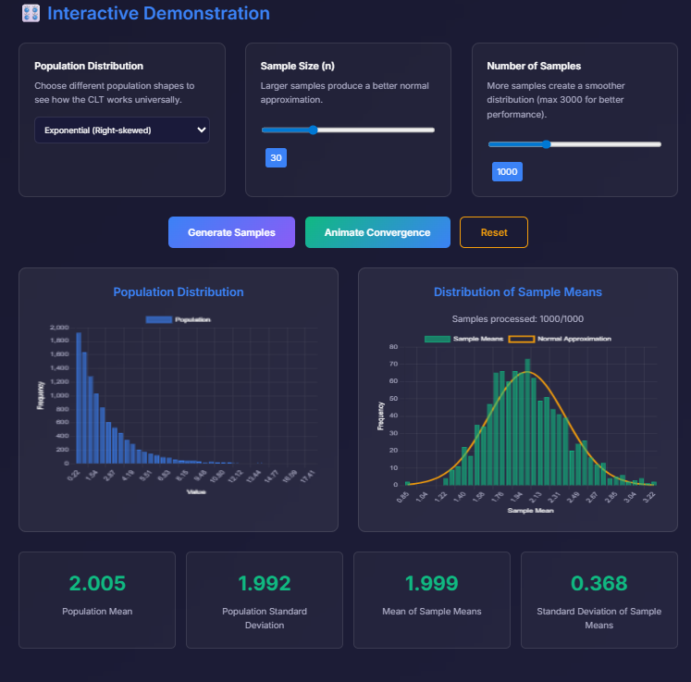Click the Sample Mean x-axis title
Viewport: 691px width, 682px height.
(531, 511)
